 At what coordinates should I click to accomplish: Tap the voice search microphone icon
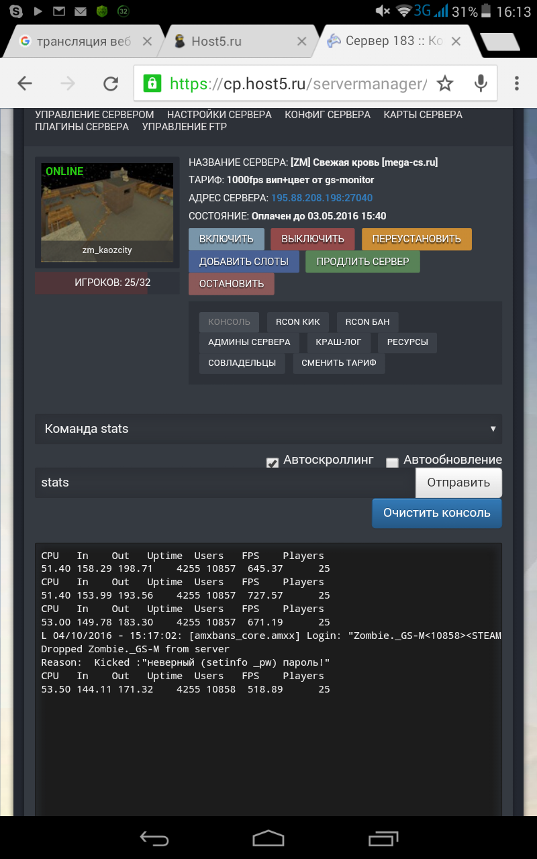coord(481,83)
